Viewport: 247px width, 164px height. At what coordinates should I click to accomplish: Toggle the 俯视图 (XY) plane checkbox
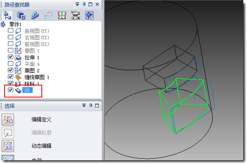[x=11, y=30]
